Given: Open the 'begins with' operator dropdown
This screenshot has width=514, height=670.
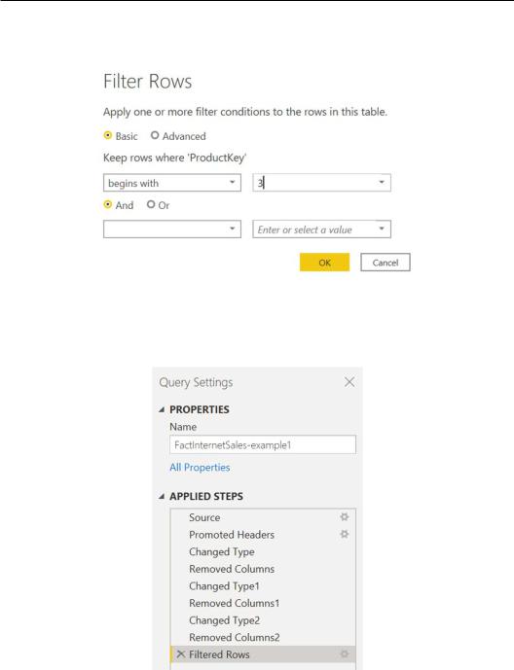Looking at the screenshot, I should tap(172, 183).
